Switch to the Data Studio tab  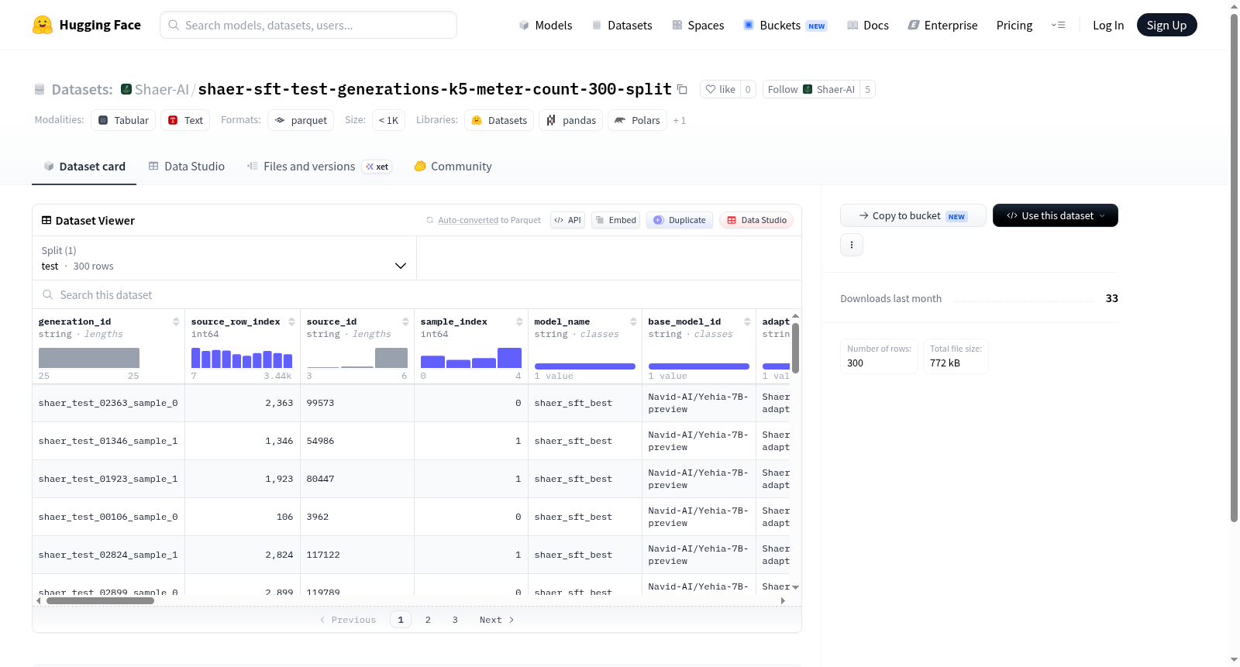click(187, 167)
